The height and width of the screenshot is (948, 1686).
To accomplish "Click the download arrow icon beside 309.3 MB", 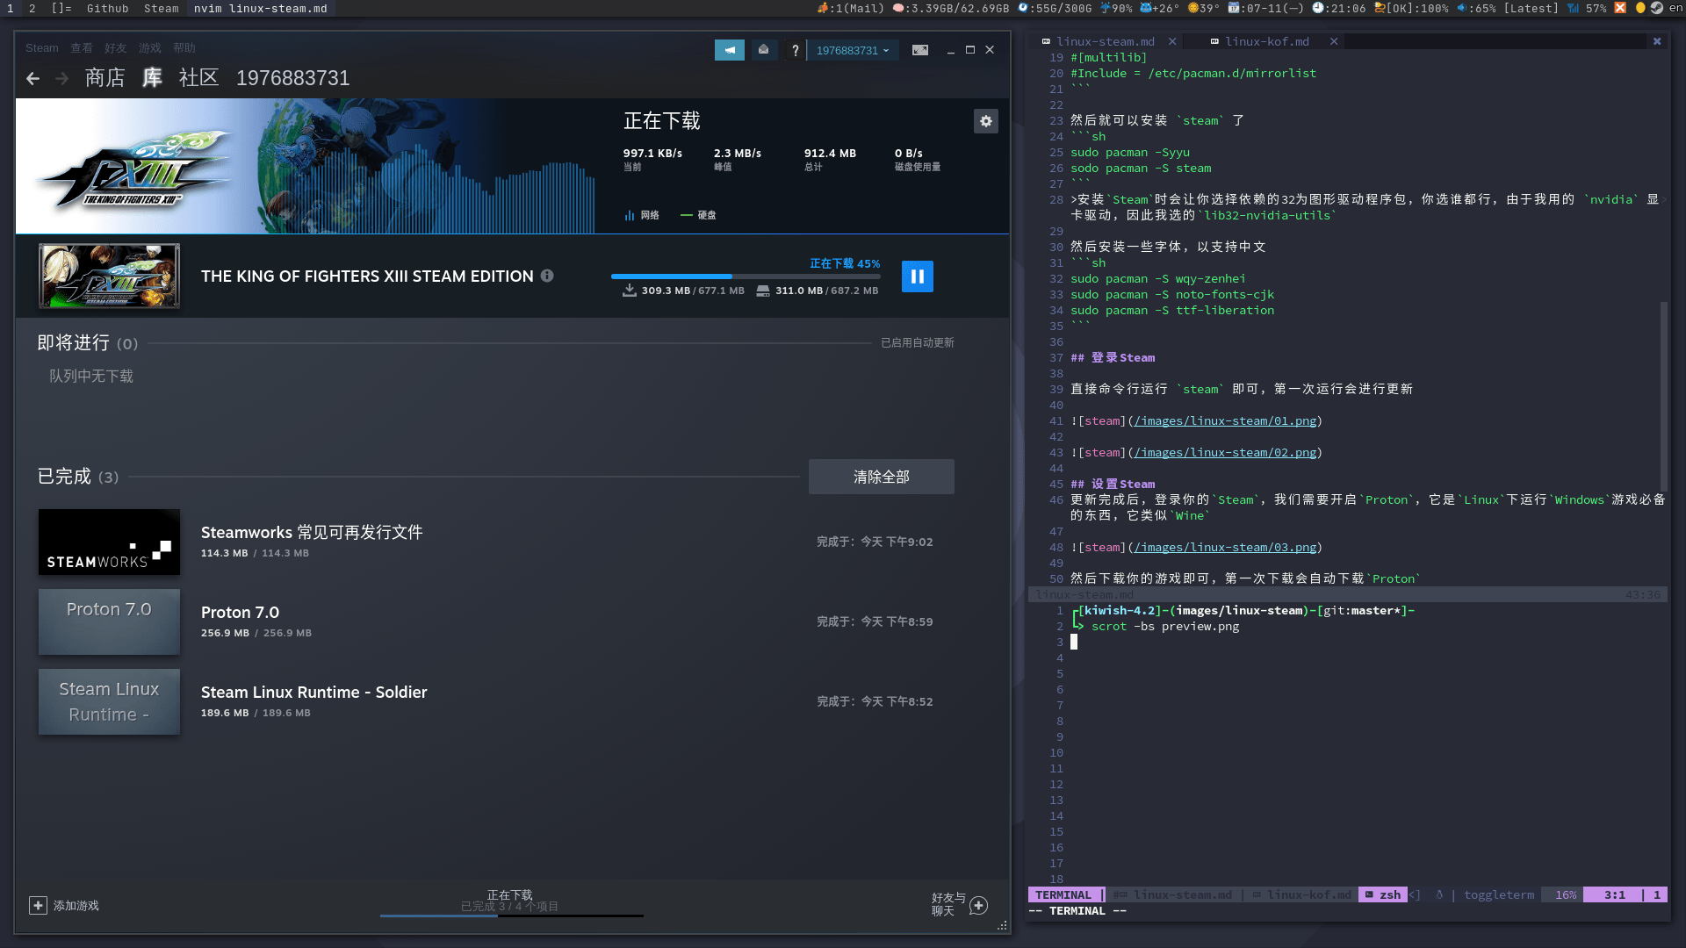I will click(x=630, y=291).
